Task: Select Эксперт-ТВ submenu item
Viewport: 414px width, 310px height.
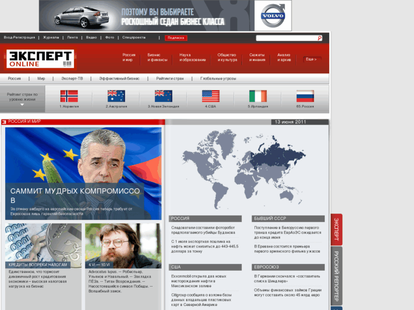Action: pos(72,78)
